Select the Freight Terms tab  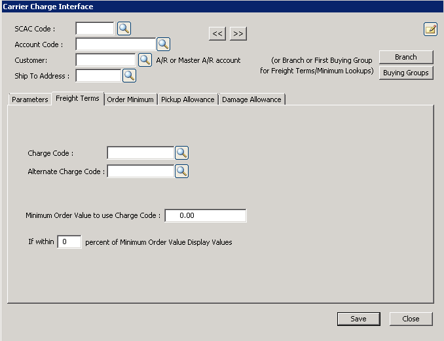pyautogui.click(x=78, y=99)
